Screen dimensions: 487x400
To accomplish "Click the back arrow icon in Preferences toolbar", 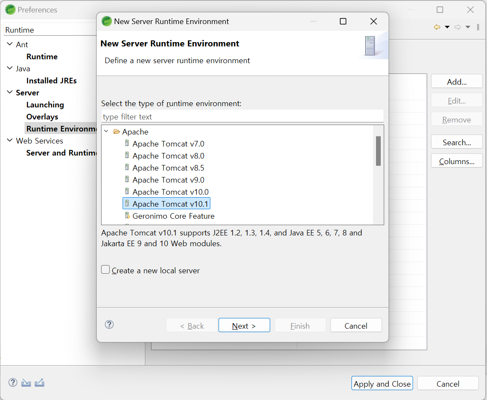I will pos(437,27).
